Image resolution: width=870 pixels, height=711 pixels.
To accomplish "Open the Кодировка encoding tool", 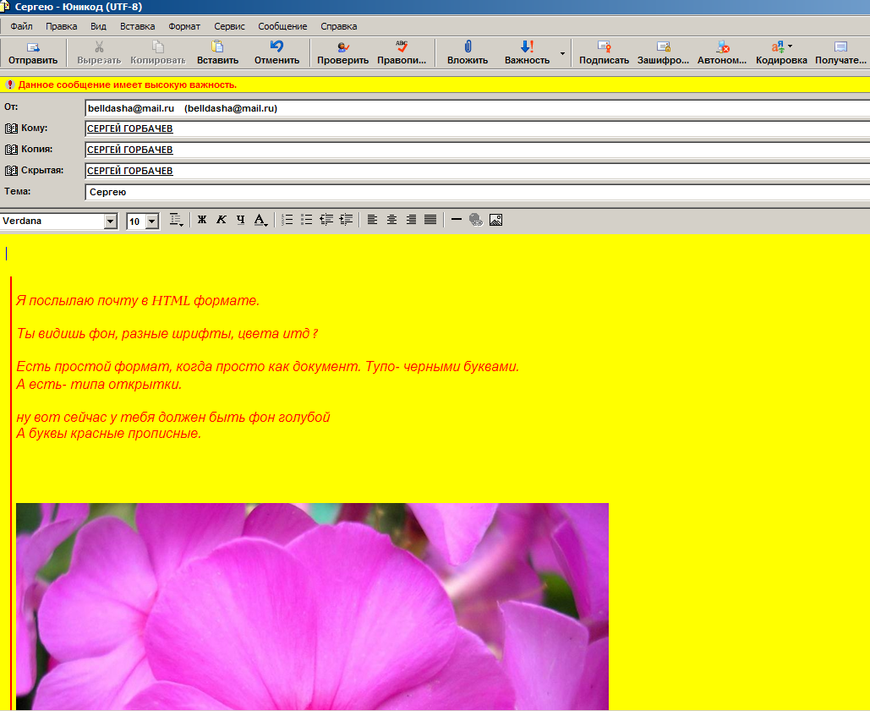I will click(781, 52).
